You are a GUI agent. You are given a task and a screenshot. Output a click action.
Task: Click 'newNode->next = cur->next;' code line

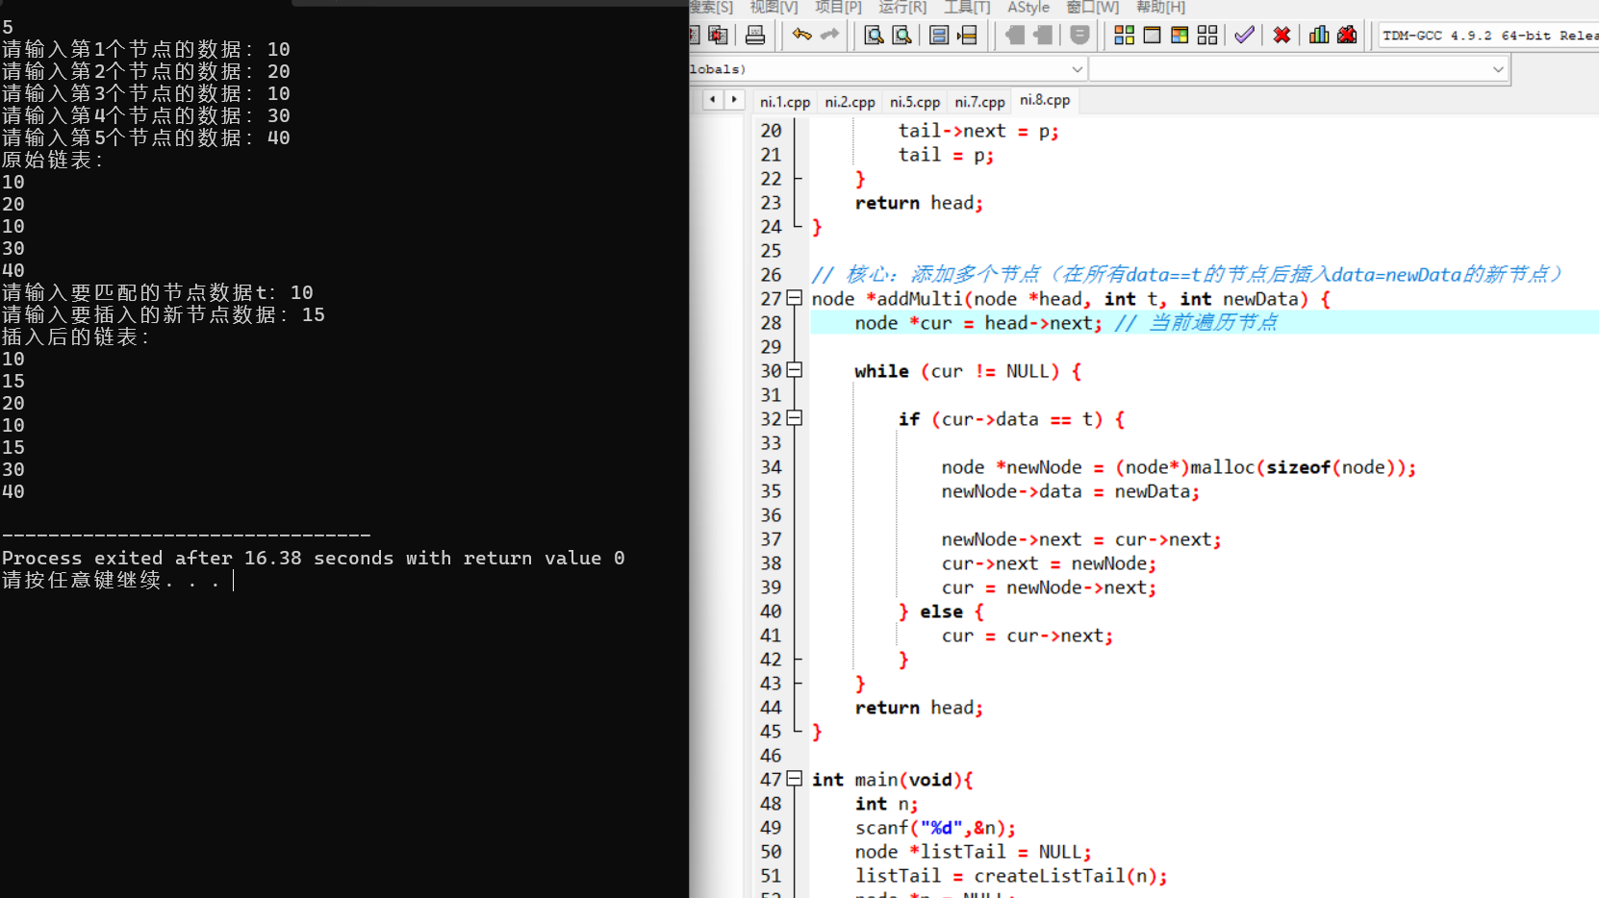(1081, 539)
